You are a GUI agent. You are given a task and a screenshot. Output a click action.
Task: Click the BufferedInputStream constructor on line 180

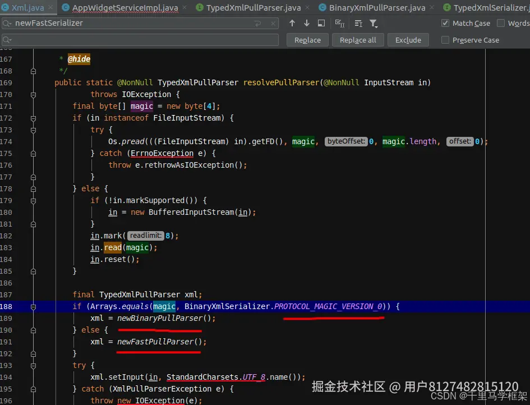[x=191, y=212]
